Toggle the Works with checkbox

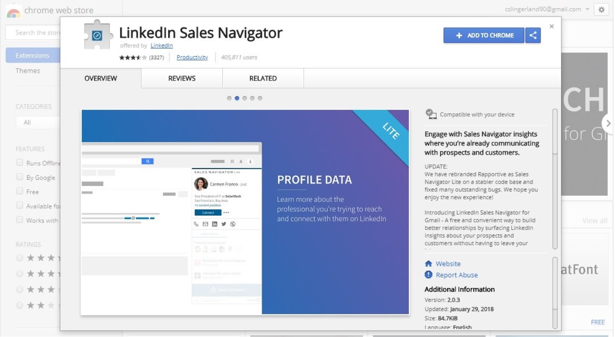coord(20,220)
